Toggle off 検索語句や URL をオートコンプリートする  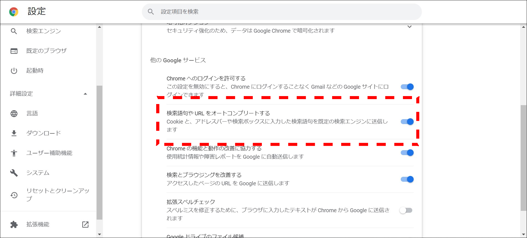[x=407, y=122]
